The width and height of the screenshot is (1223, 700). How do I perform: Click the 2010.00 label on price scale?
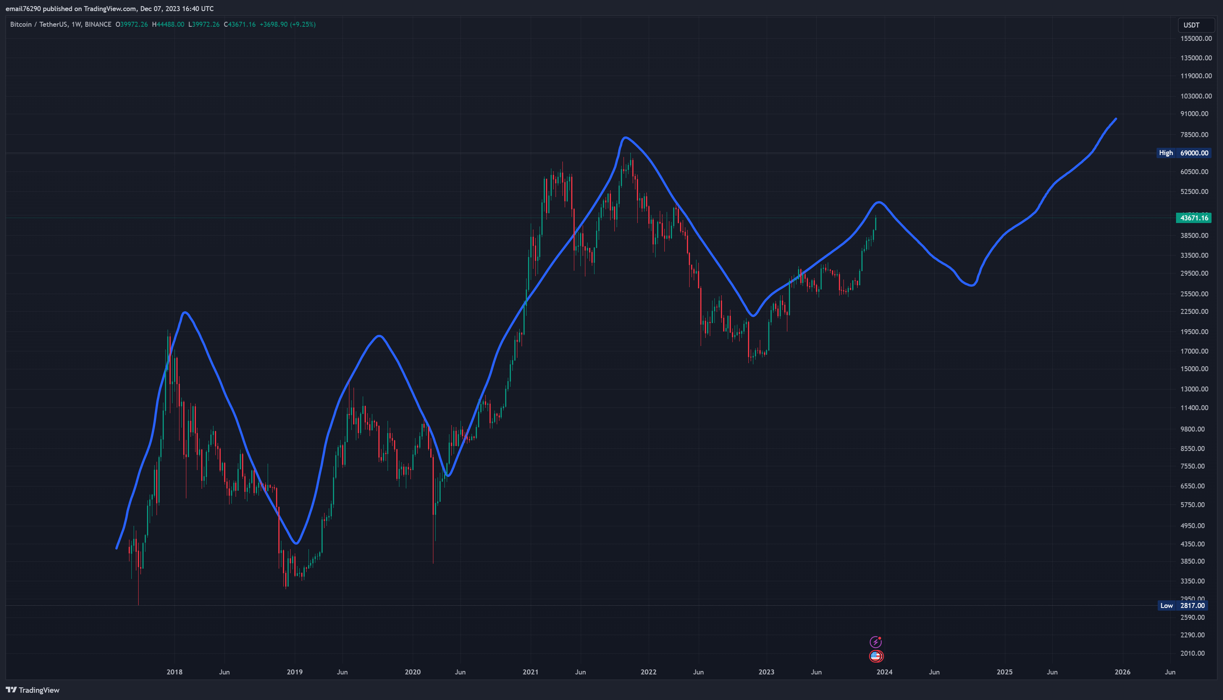point(1194,653)
